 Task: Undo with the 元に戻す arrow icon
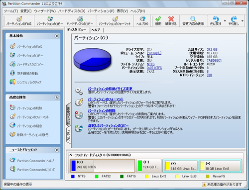tap(216, 19)
